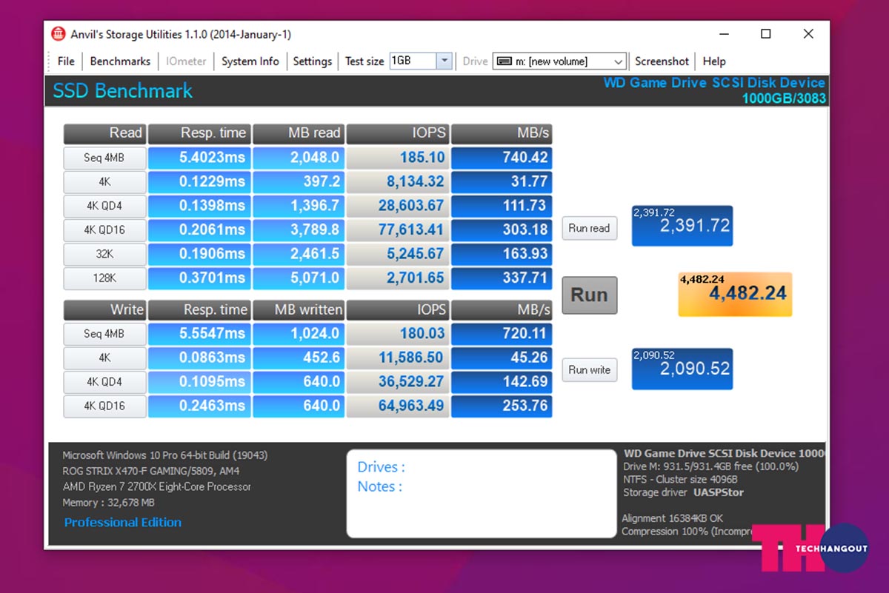The width and height of the screenshot is (889, 593).
Task: Open the Drive selection combo box
Action: tap(560, 61)
